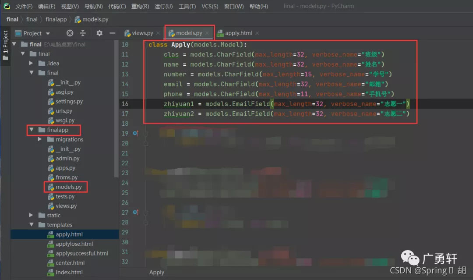This screenshot has width=473, height=280.
Task: Open the 1: Project tool window sidebar button
Action: [5, 42]
